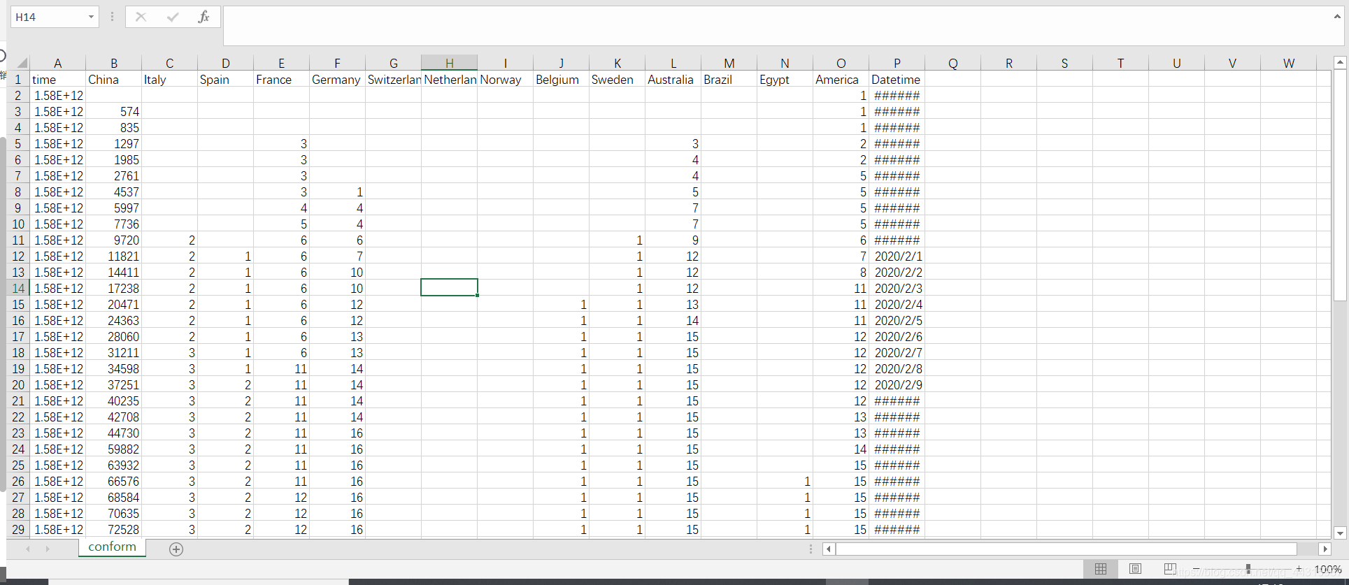Click the 'Brazil' header cell
The image size is (1349, 585).
point(729,79)
